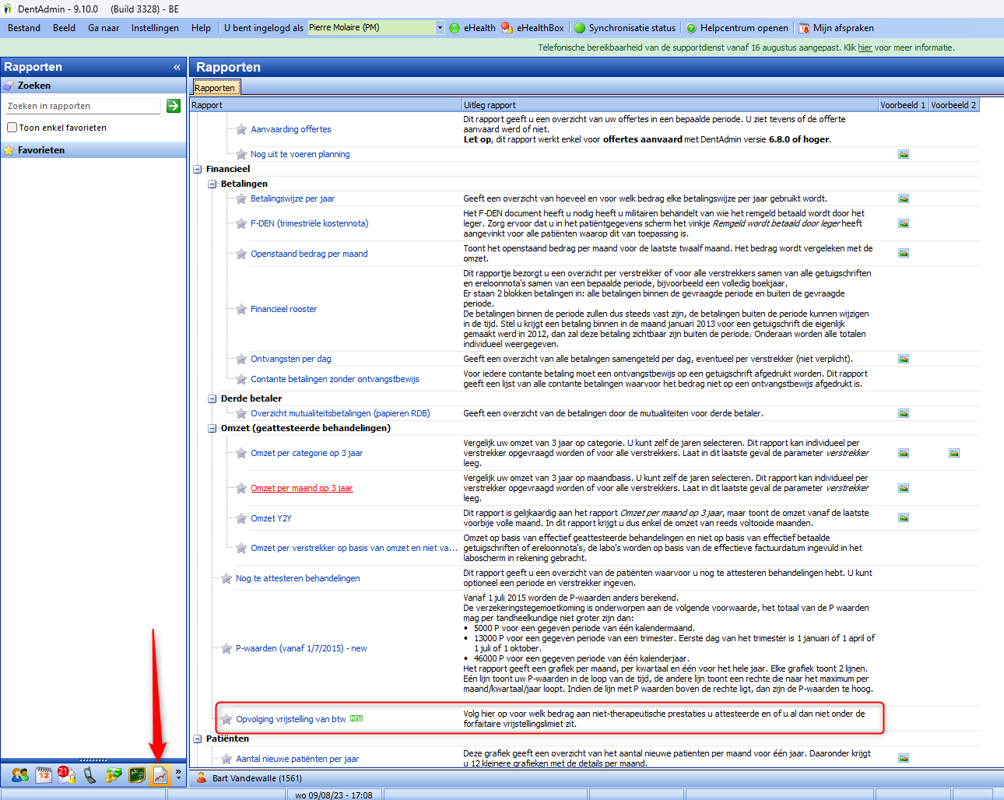Show more navigation buttons chevron
This screenshot has width=1004, height=800.
(178, 775)
